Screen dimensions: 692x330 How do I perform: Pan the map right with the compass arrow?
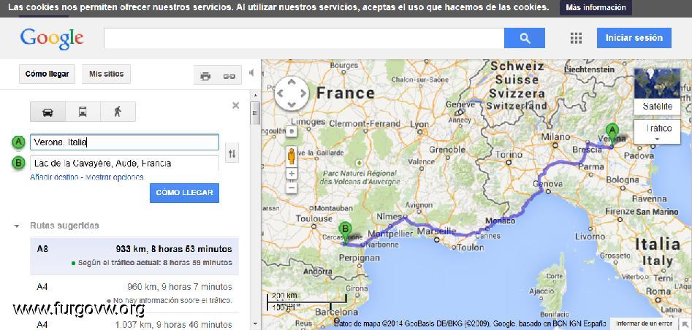303,93
